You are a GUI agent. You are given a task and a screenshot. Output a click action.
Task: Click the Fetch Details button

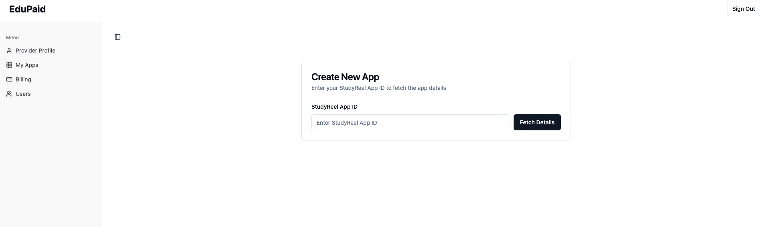click(x=537, y=122)
